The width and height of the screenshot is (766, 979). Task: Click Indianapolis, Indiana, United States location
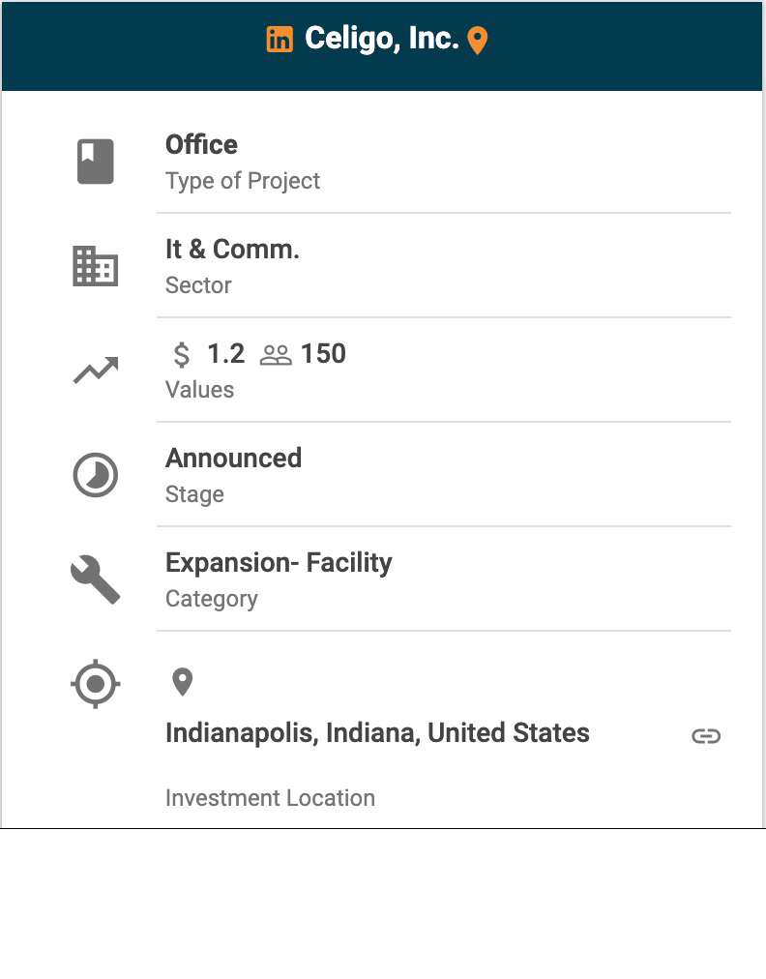coord(377,733)
